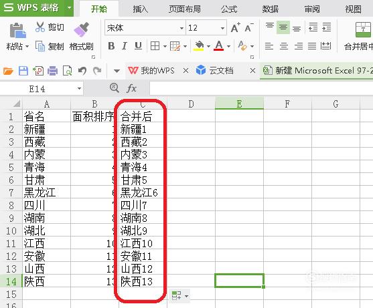Click into the formula bar input

coord(261,88)
